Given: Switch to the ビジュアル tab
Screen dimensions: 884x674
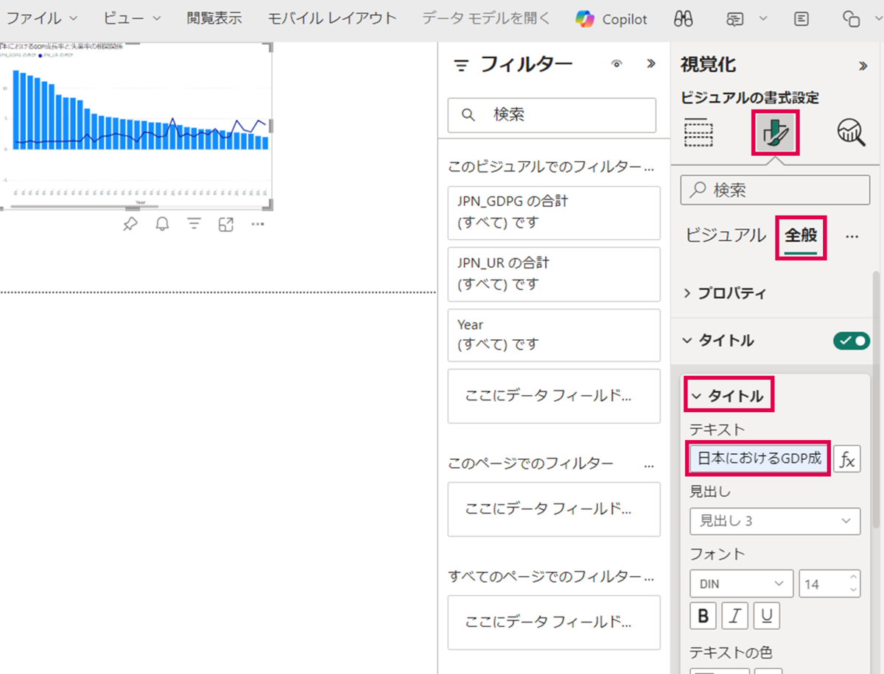Looking at the screenshot, I should point(726,235).
